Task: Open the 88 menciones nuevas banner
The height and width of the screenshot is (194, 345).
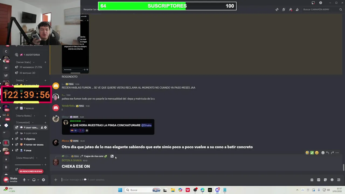Action: (x=31, y=171)
